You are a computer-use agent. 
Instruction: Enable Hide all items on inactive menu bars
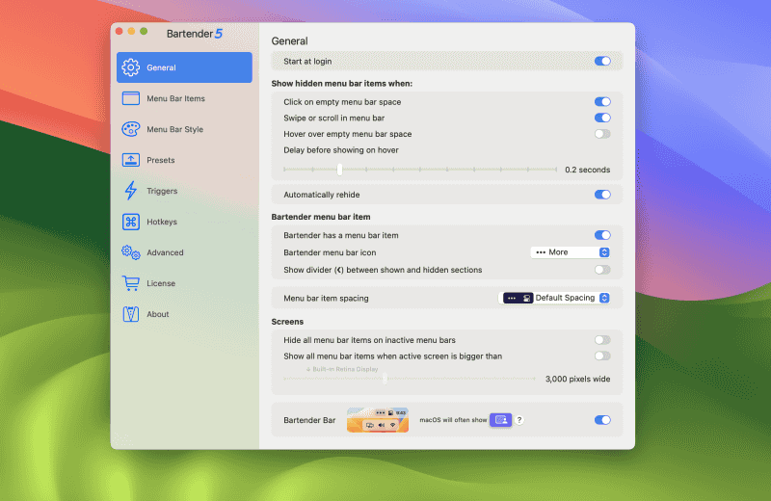[x=602, y=340]
